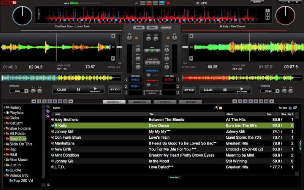304x190 pixels.
Task: Add filter folder with red plus icon
Action: pyautogui.click(x=48, y=116)
